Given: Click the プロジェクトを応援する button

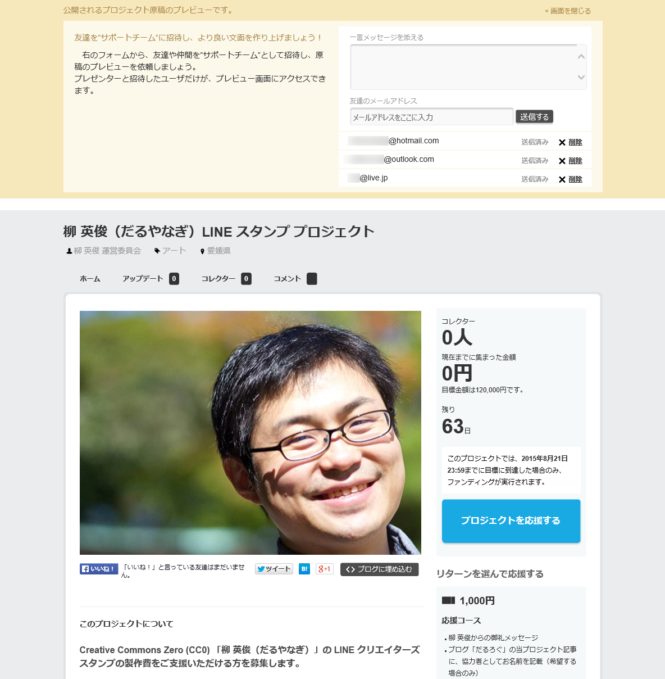Looking at the screenshot, I should pyautogui.click(x=511, y=521).
